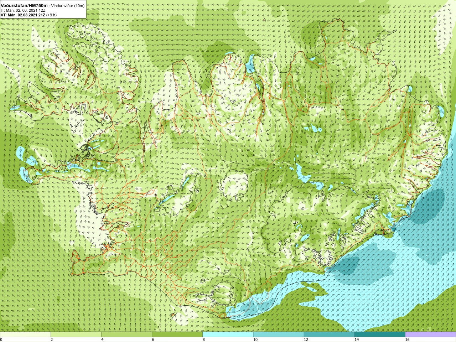The width and height of the screenshot is (456, 342).
Task: Click the 2–4 m/s light green legend swatch
Action: [76, 335]
